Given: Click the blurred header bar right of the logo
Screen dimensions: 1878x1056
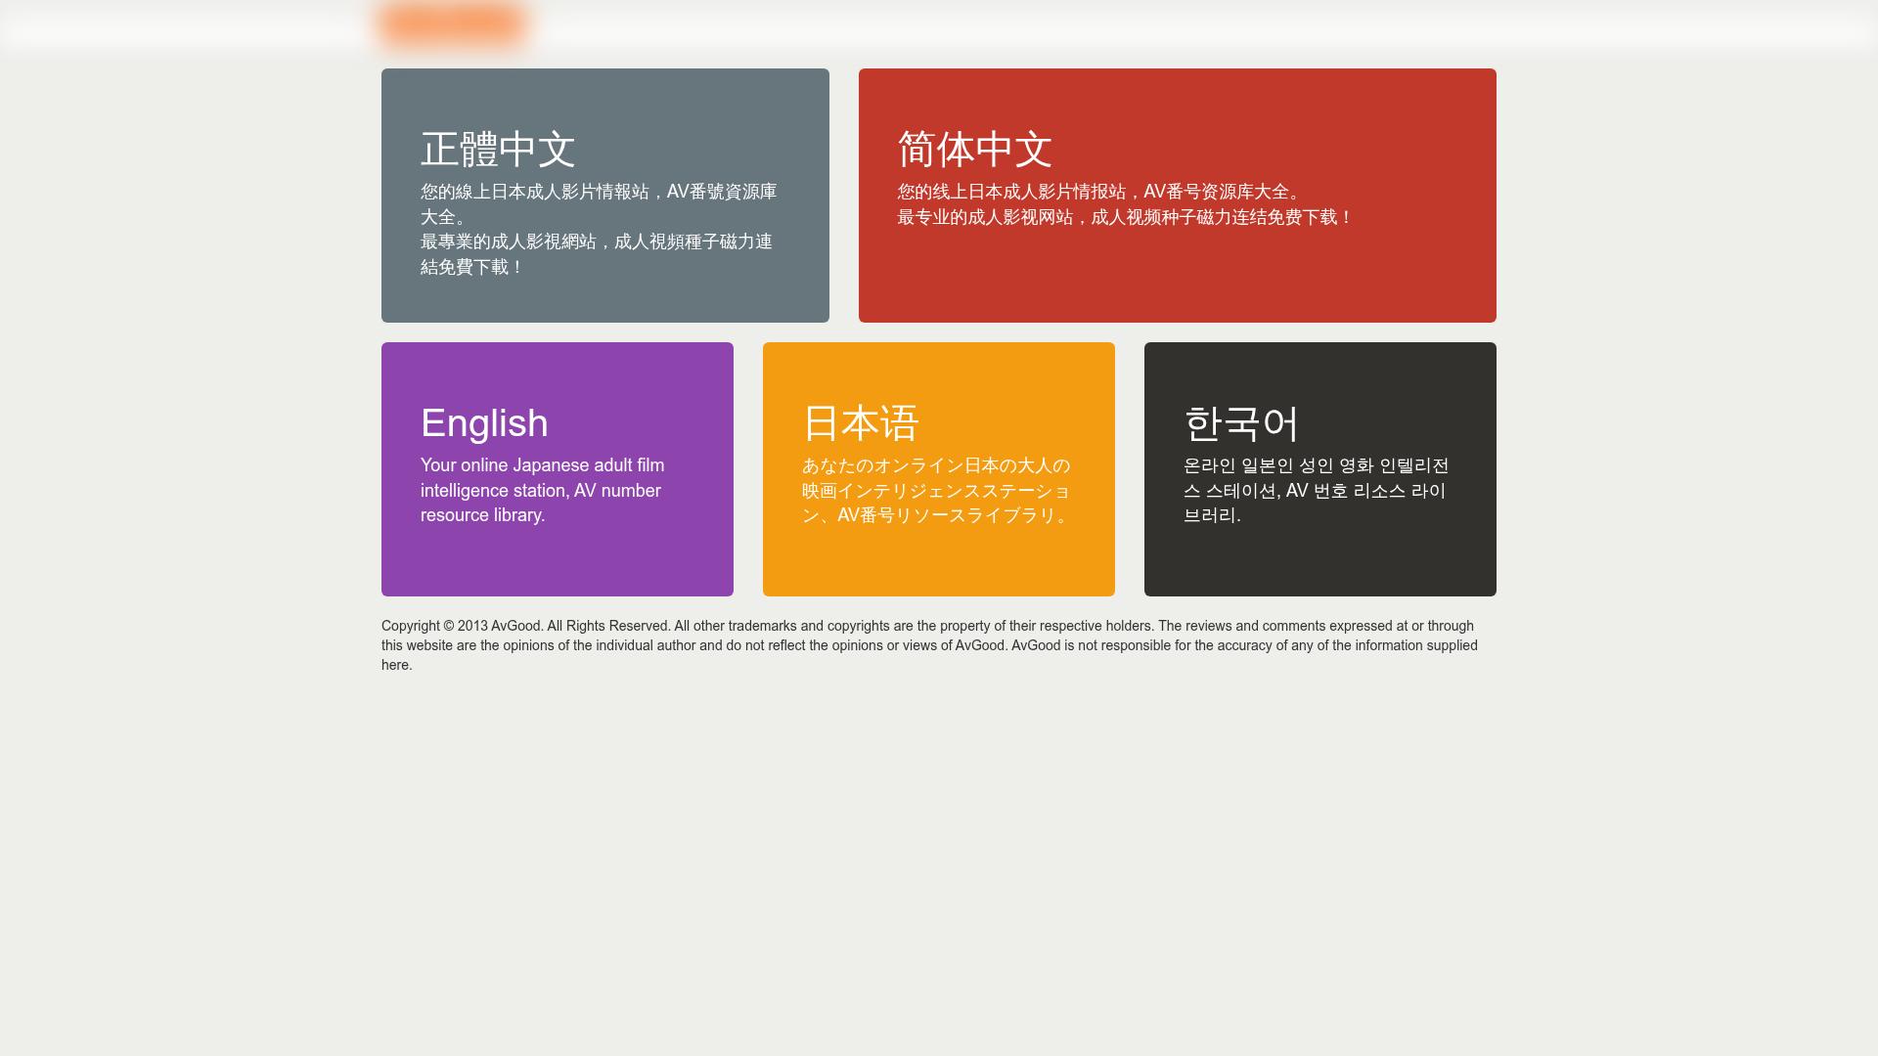Looking at the screenshot, I should coord(1174,26).
